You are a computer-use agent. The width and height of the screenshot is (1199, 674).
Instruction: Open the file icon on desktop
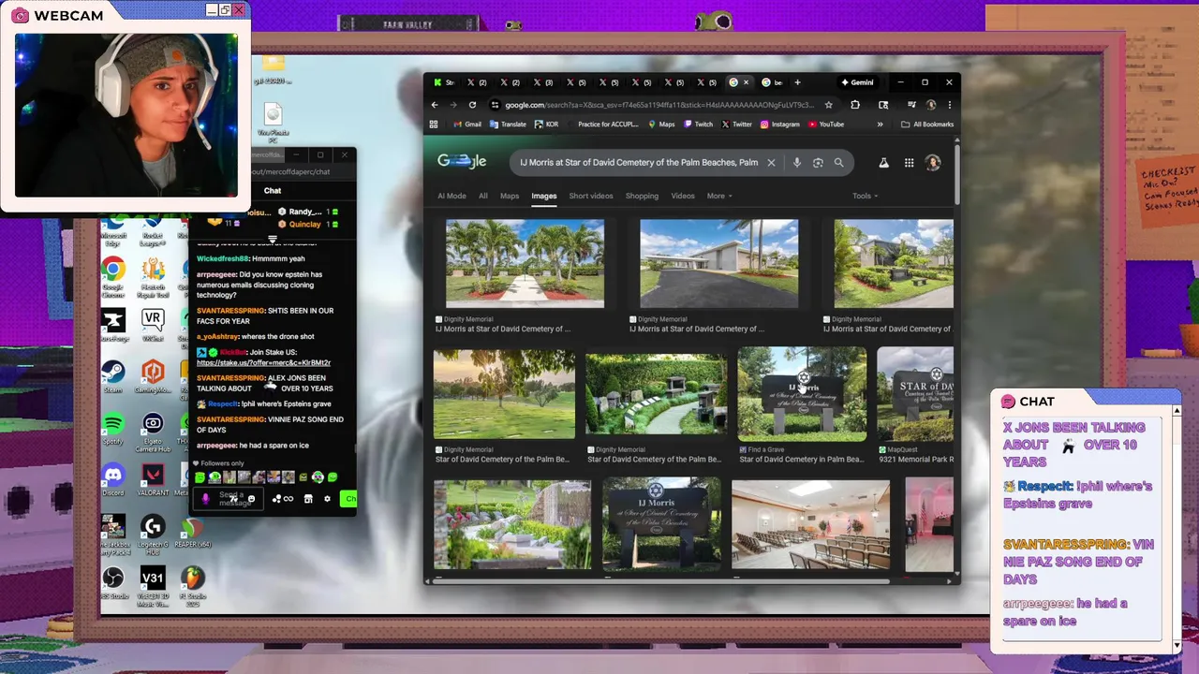[x=273, y=122]
